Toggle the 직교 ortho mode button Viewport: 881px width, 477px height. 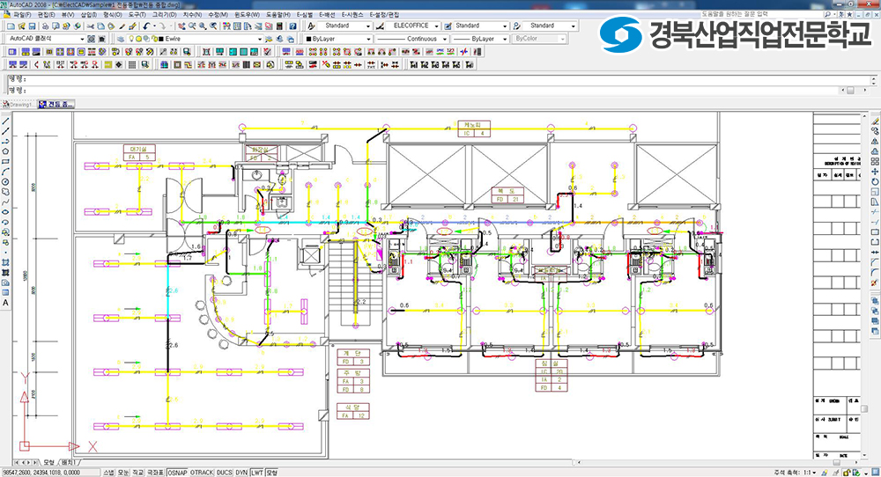[x=137, y=473]
